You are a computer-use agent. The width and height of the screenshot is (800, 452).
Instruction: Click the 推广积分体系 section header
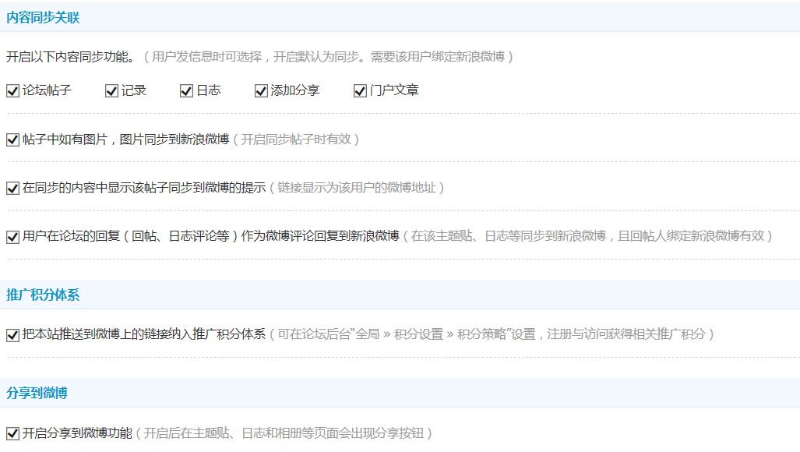tap(43, 295)
